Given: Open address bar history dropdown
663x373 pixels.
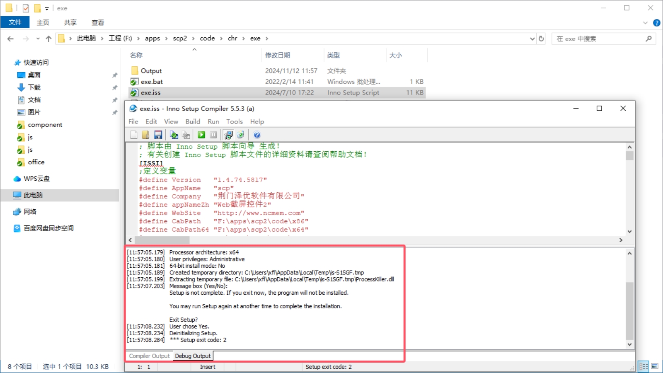Looking at the screenshot, I should pos(532,39).
